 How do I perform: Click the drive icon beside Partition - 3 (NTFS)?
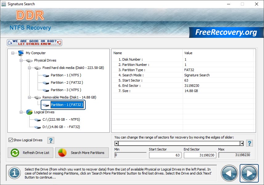pyautogui.click(x=46, y=90)
